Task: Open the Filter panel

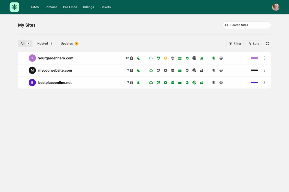Action: 235,43
